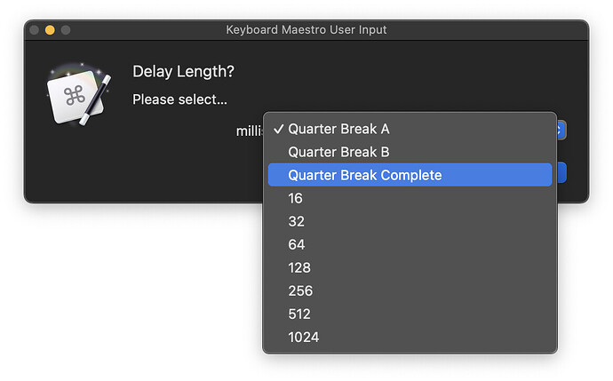This screenshot has width=613, height=381.
Task: Click the grey zoom button in the title bar
Action: (66, 30)
